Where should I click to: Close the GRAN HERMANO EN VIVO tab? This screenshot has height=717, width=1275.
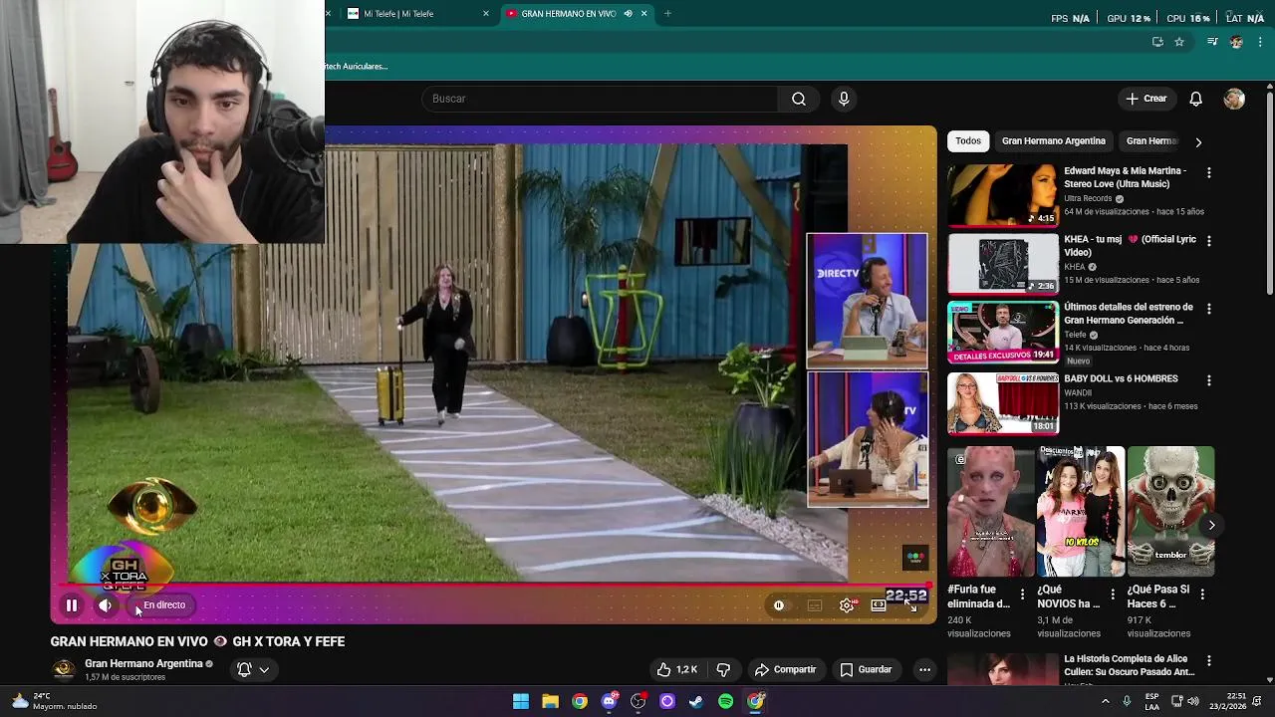pos(643,14)
